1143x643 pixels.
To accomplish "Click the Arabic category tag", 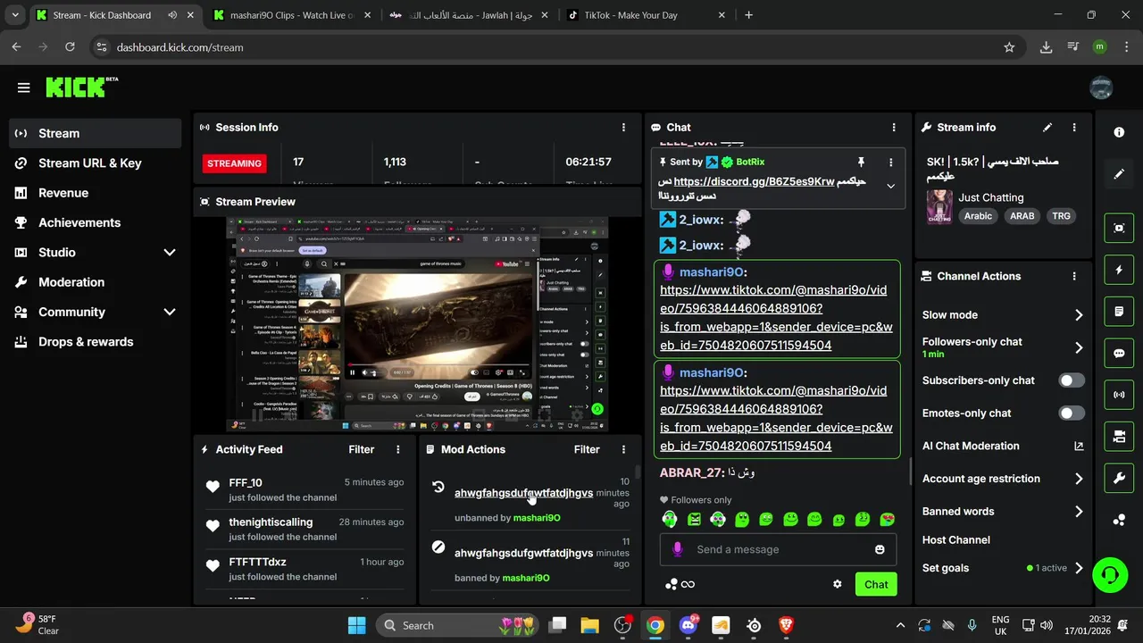I will (x=978, y=216).
